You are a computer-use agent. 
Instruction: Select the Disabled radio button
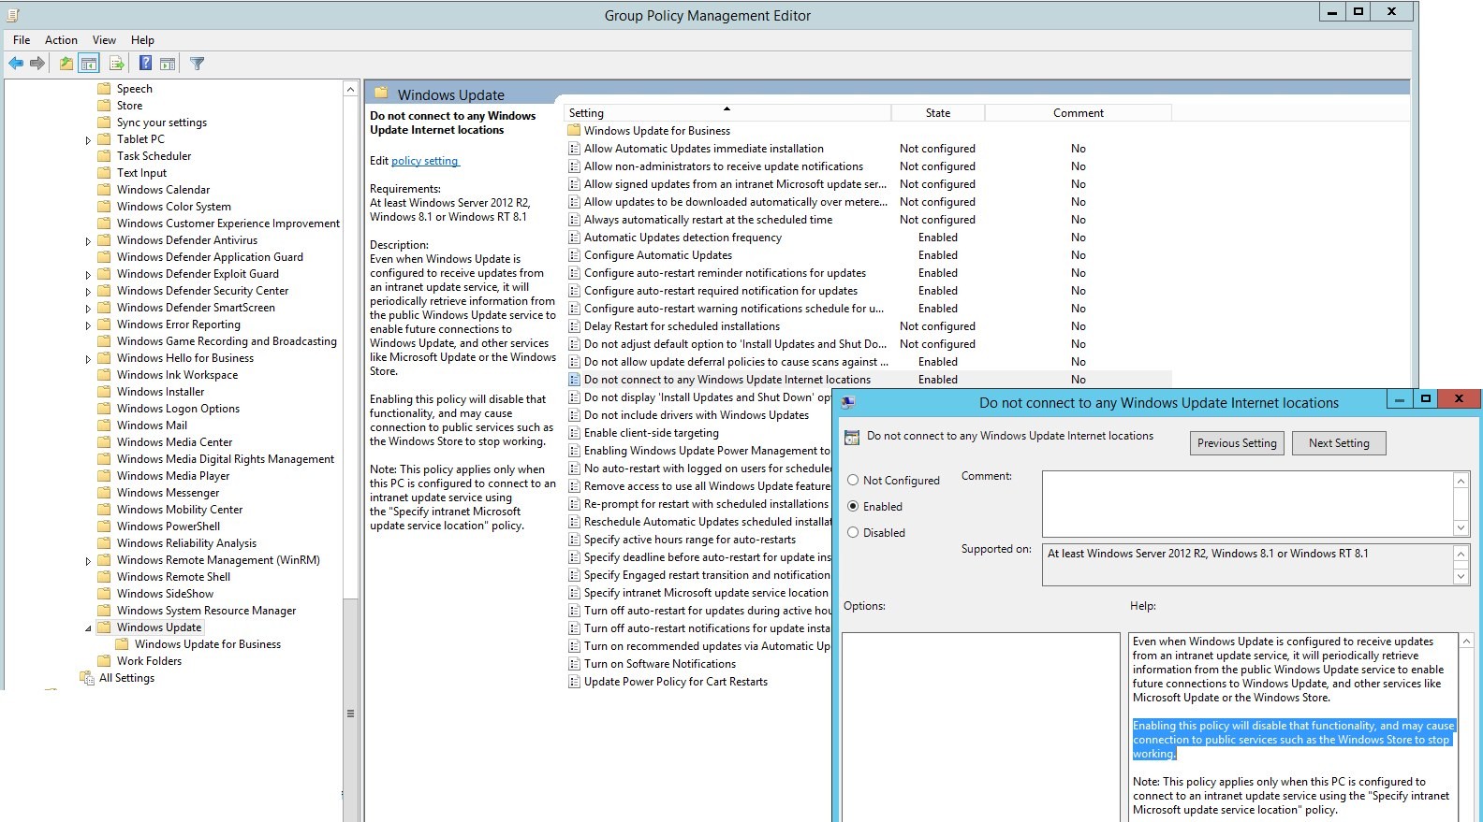click(x=853, y=532)
